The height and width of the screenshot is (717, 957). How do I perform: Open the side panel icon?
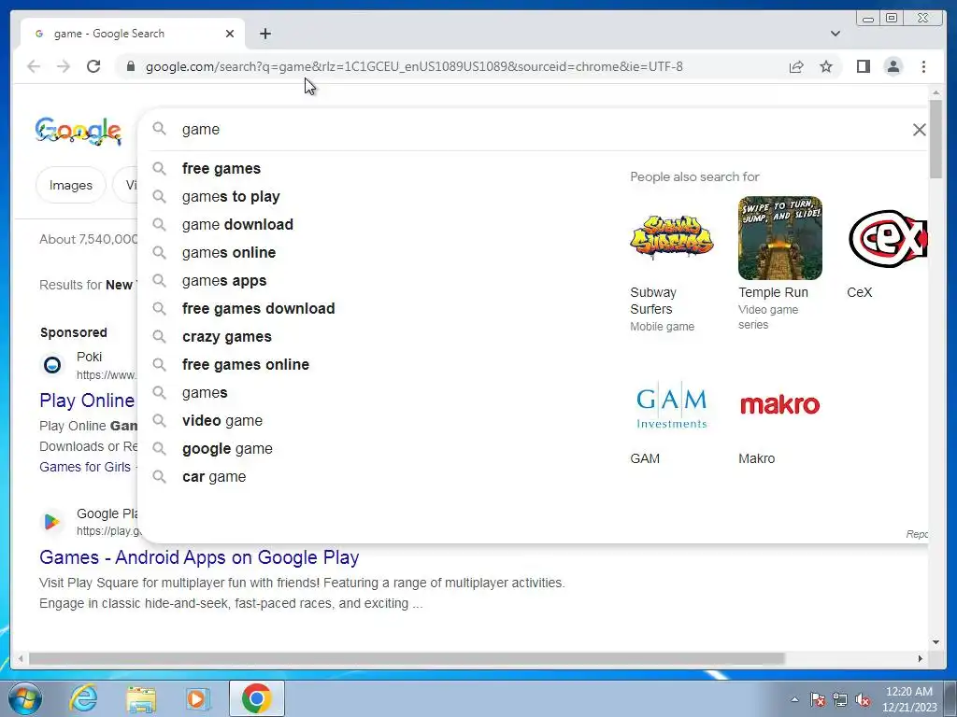863,66
